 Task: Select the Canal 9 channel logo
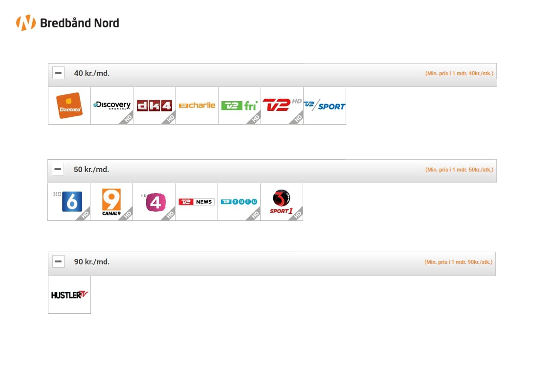pos(111,202)
